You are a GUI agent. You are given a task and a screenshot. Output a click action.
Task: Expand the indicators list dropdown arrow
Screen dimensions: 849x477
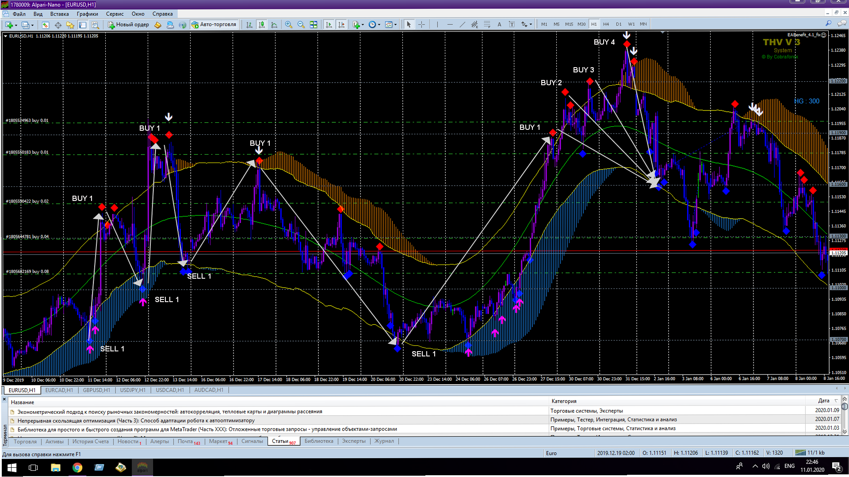click(x=363, y=25)
